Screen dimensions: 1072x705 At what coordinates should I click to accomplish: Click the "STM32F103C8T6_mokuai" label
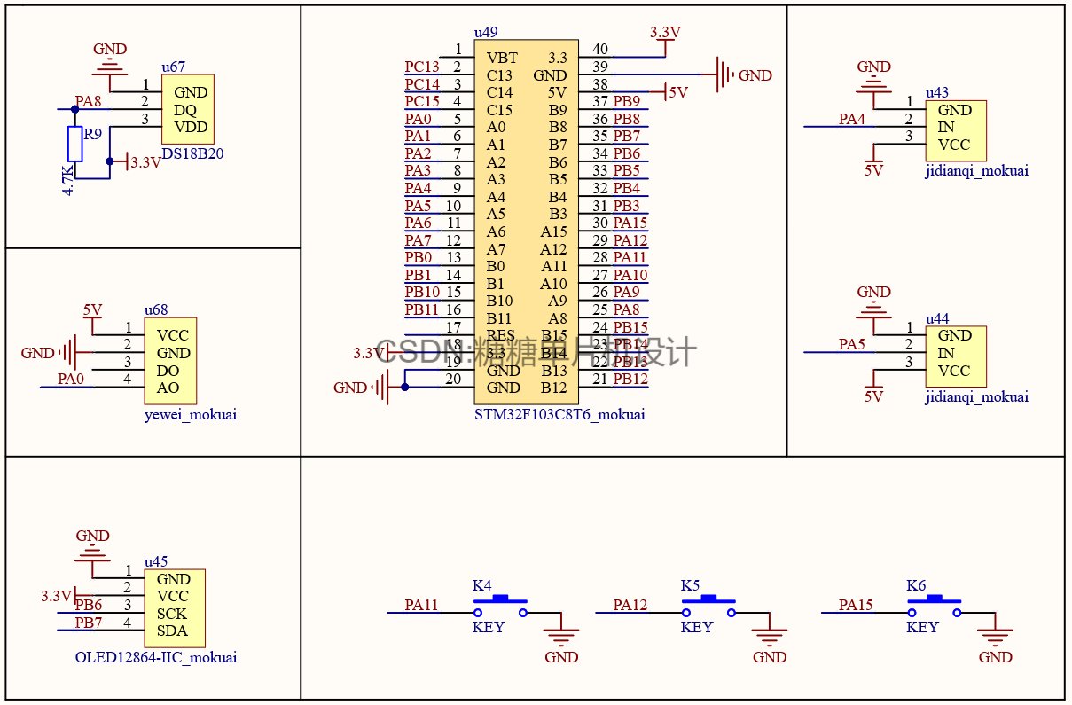[x=559, y=414]
